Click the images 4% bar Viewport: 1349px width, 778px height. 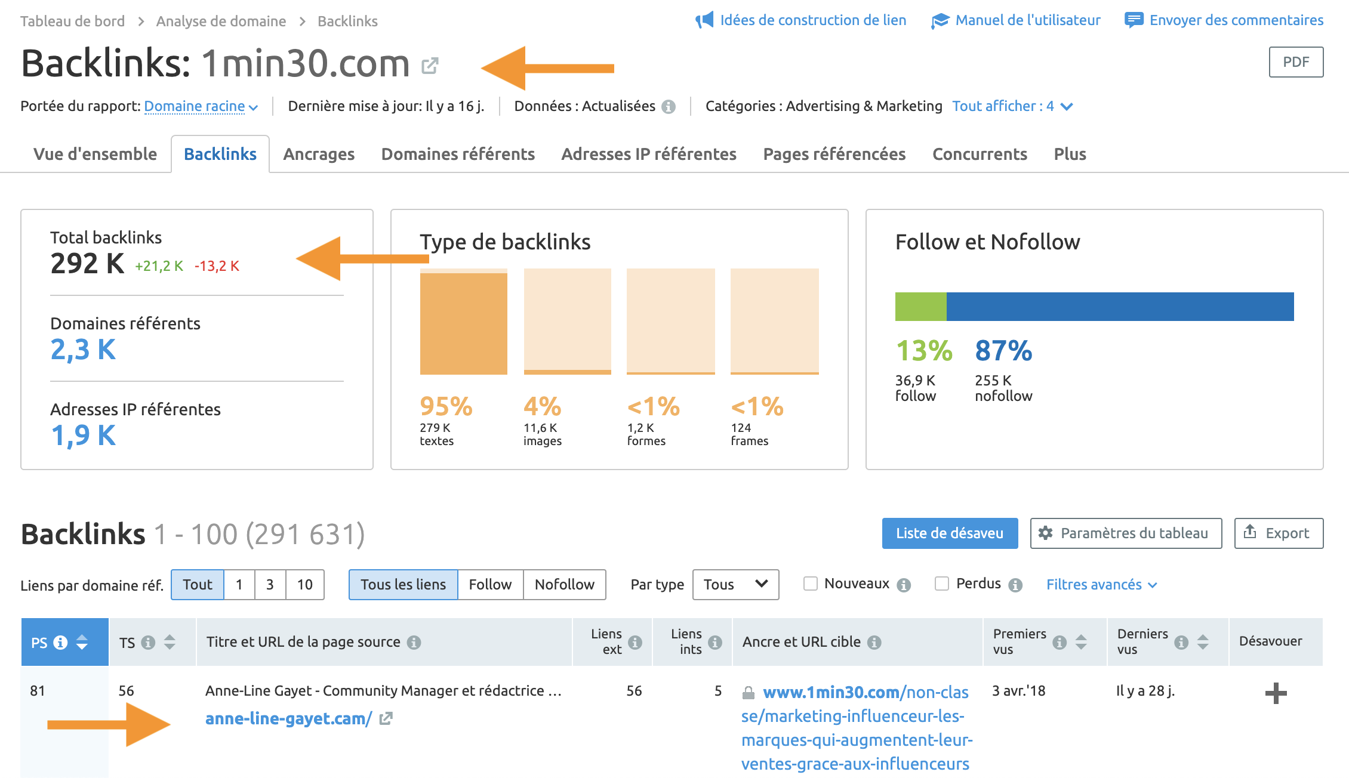click(568, 322)
